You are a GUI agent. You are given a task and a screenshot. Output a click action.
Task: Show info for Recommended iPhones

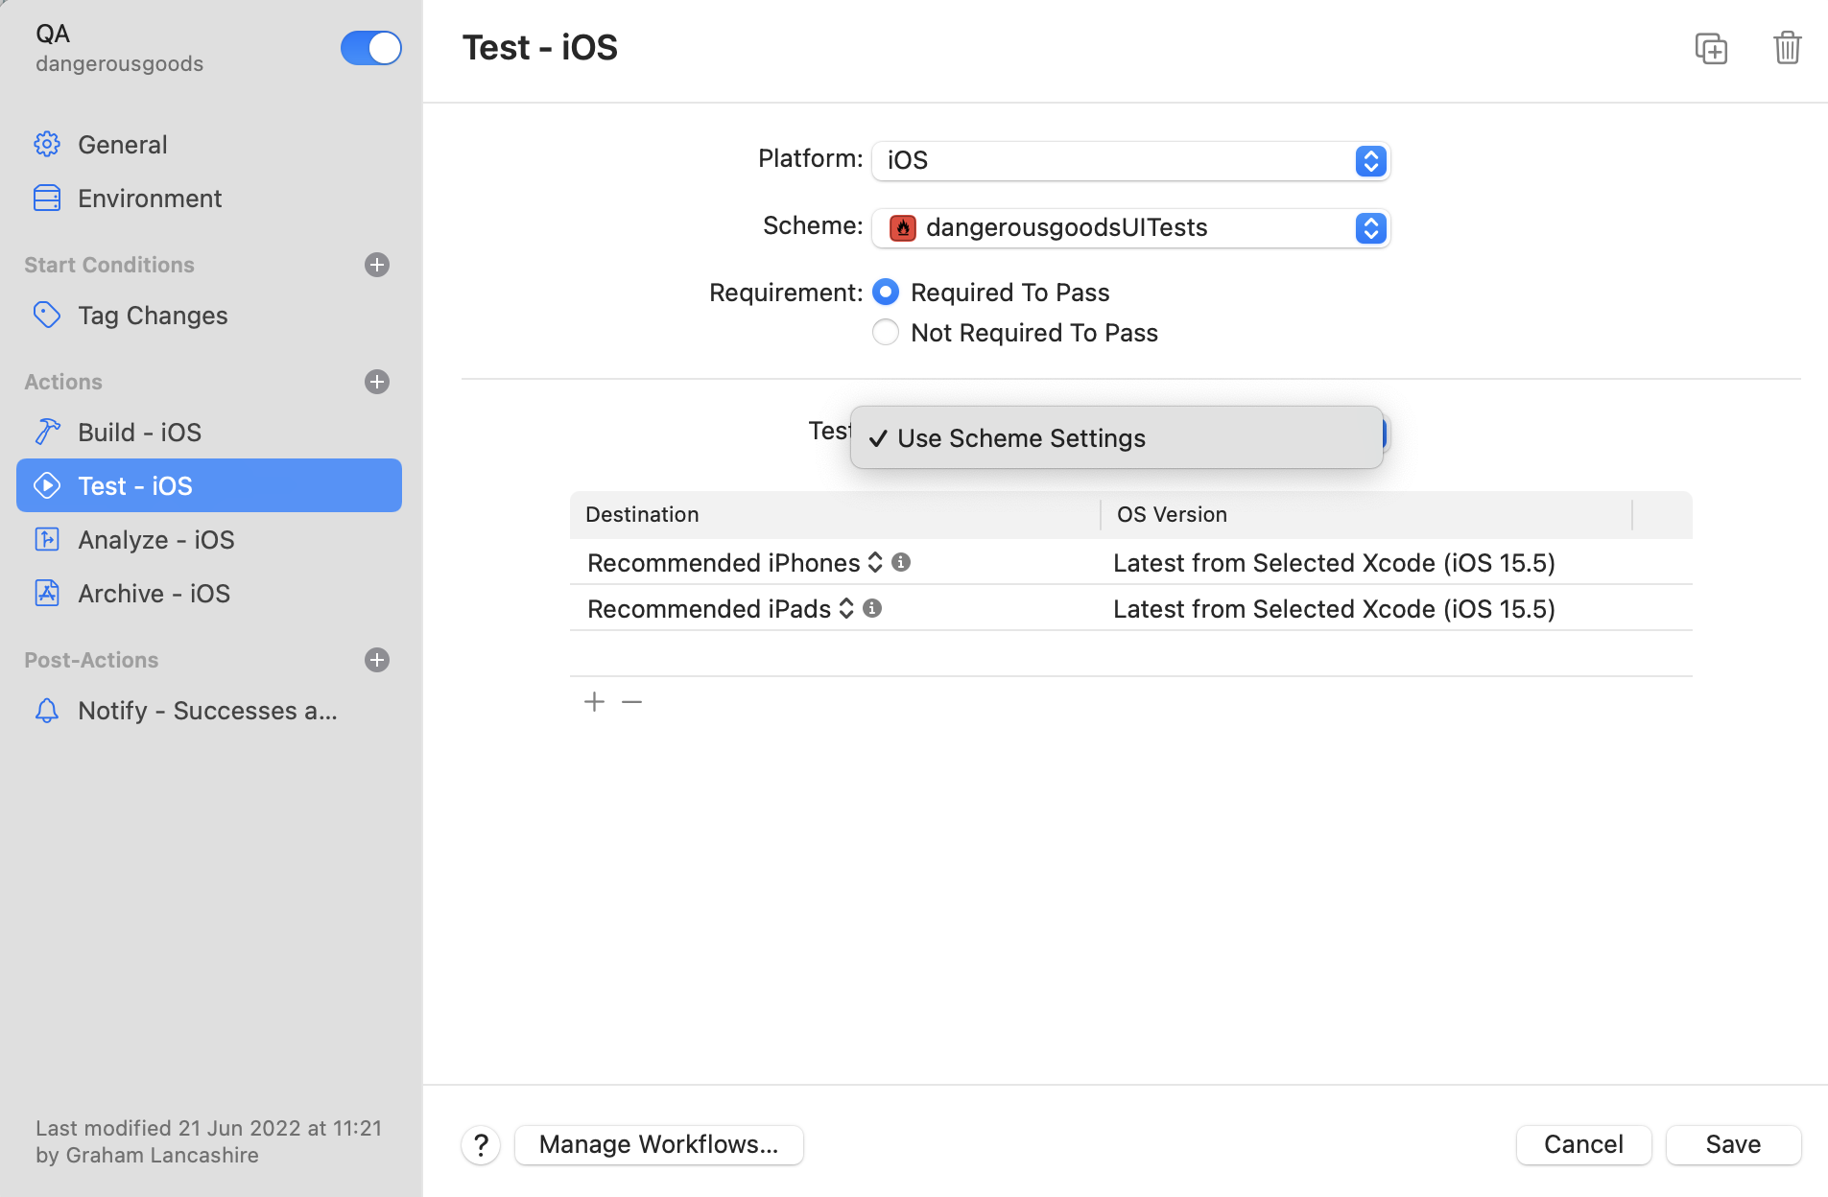click(x=901, y=562)
